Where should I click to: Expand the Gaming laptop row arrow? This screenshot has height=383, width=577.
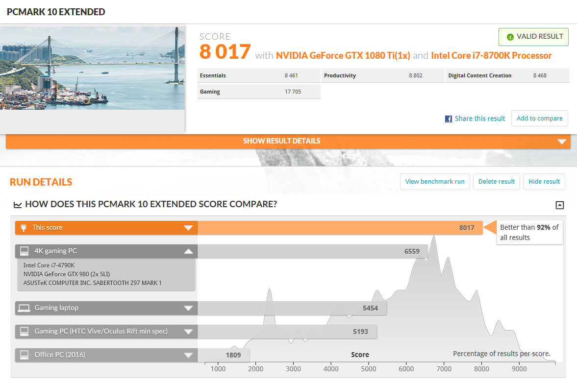tap(188, 308)
